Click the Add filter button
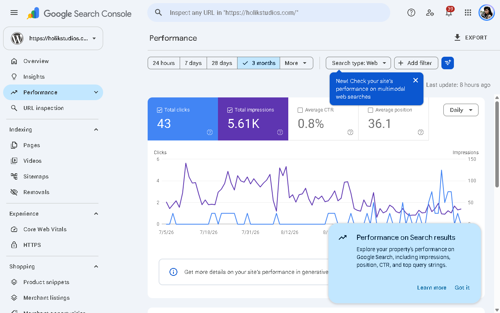 point(416,63)
